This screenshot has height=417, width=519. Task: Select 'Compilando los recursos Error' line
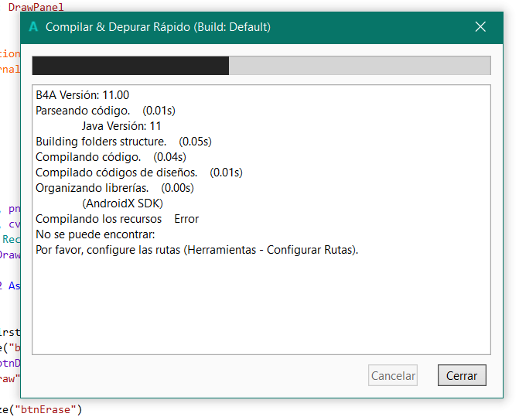point(117,219)
